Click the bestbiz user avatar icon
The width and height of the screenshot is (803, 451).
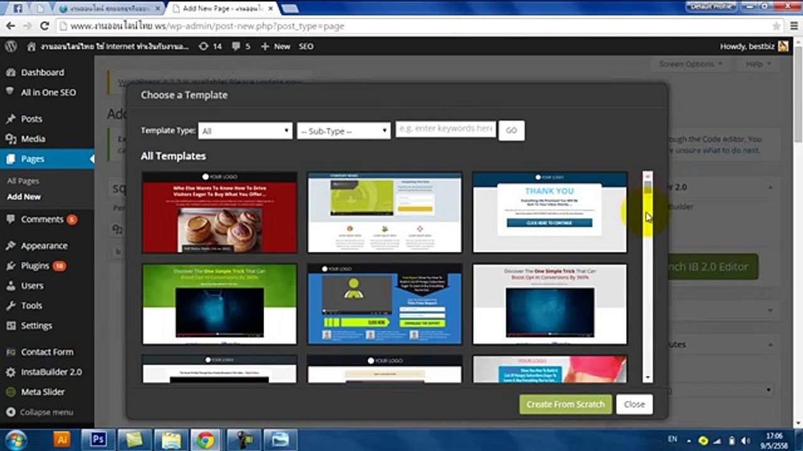pyautogui.click(x=783, y=46)
